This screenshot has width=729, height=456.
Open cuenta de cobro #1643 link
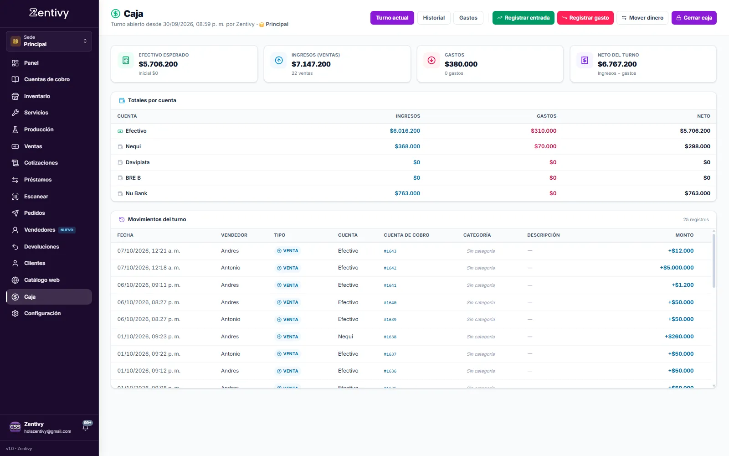point(390,251)
